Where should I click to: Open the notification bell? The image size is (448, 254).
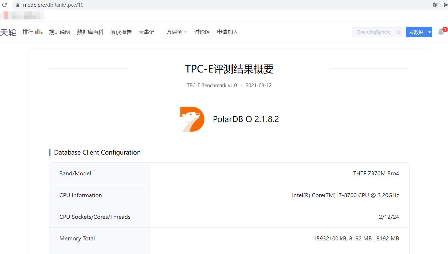(441, 32)
